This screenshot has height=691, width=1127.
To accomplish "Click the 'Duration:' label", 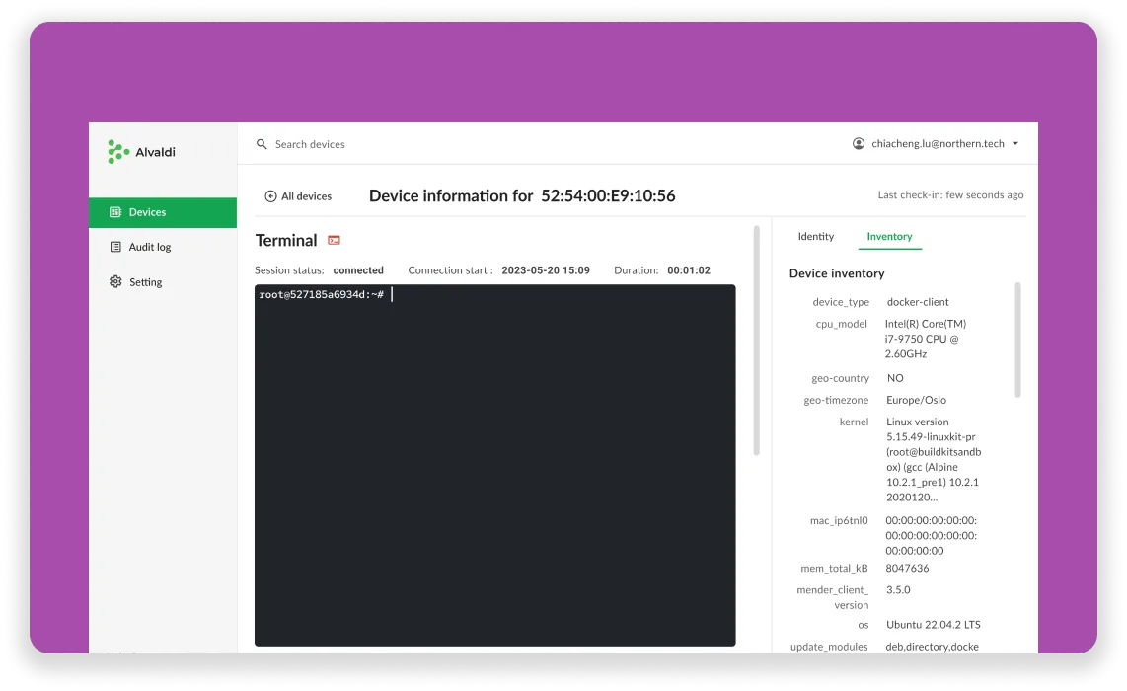I will click(x=637, y=270).
